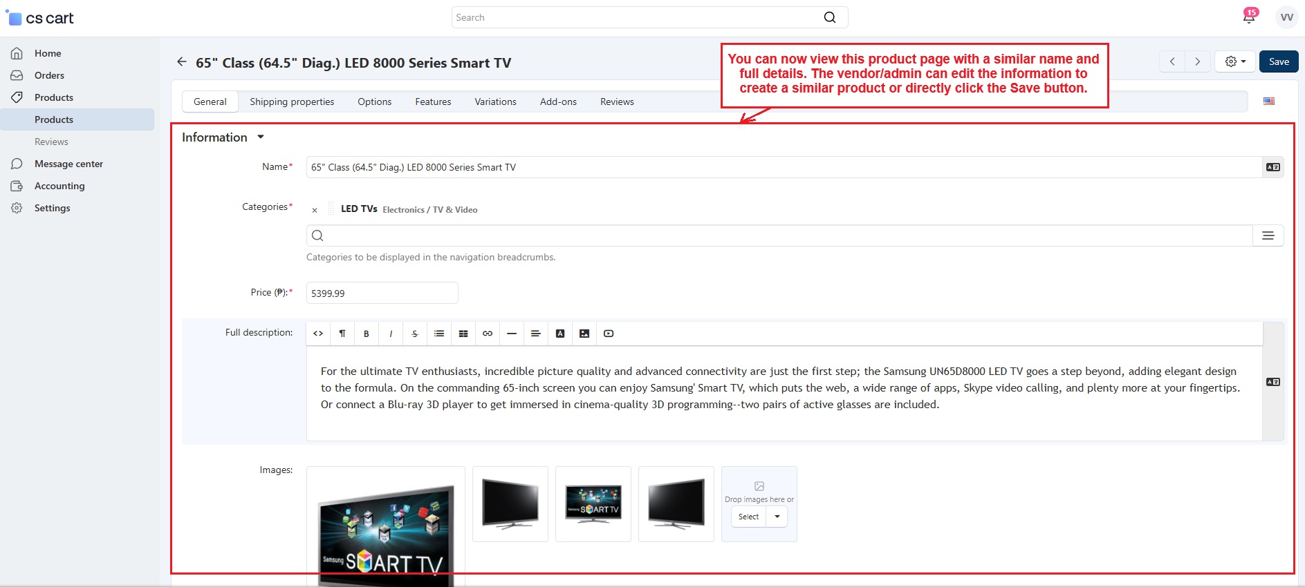Insert a hyperlink in the description
The width and height of the screenshot is (1305, 587).
[x=488, y=334]
